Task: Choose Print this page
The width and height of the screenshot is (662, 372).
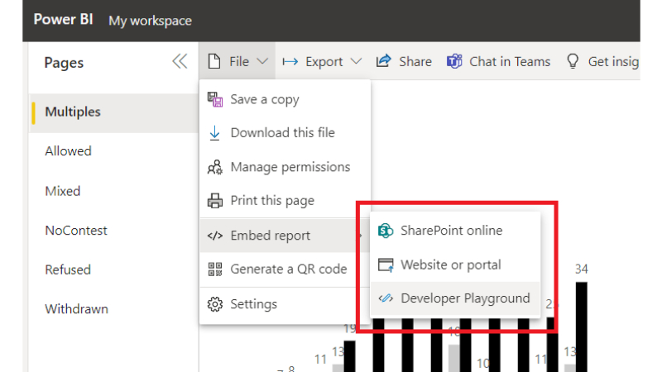Action: coord(285,201)
